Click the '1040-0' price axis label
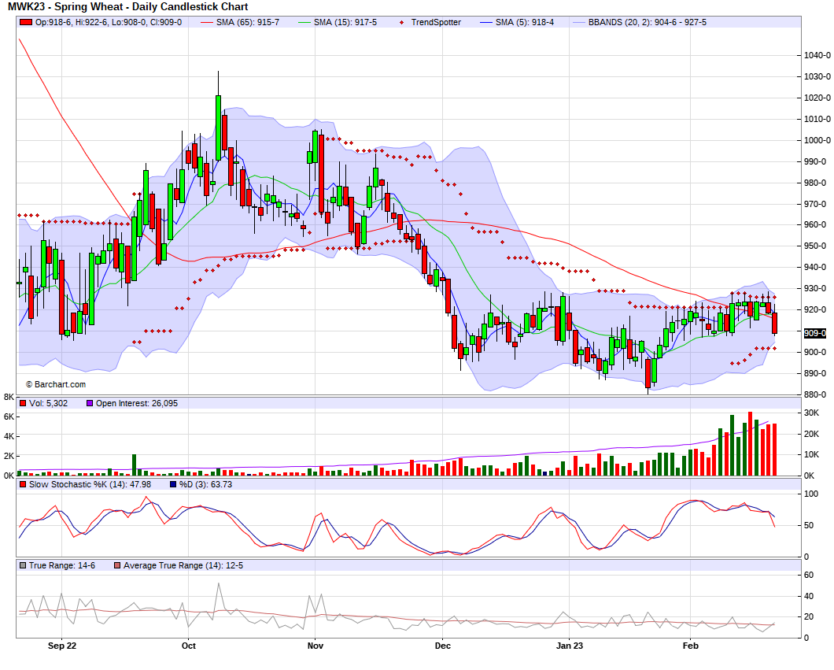The width and height of the screenshot is (834, 670). (x=817, y=55)
